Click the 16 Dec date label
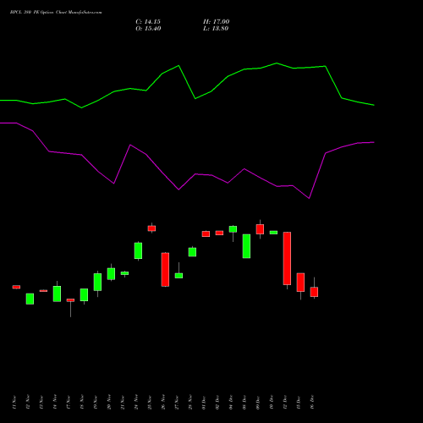Viewport: 423px width, 423px height. coord(312,403)
